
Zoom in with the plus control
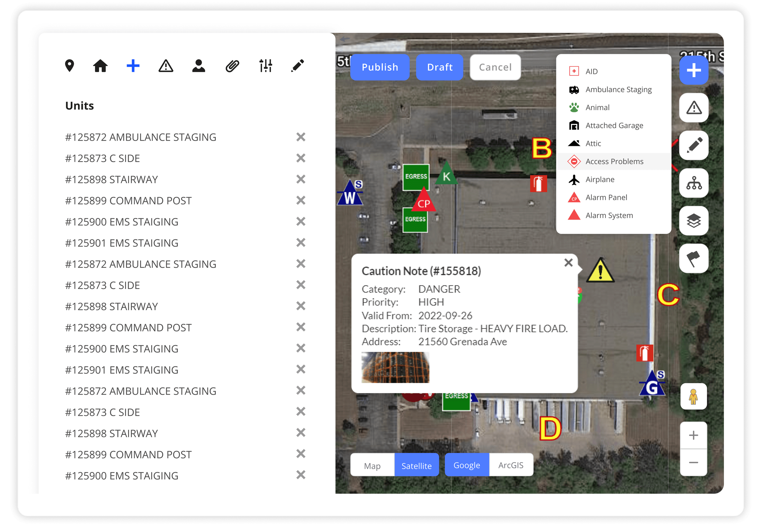693,435
